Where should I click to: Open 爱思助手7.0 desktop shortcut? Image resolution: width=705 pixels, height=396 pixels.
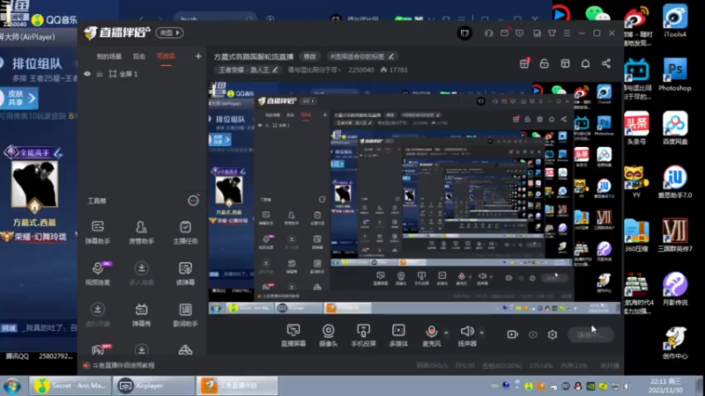point(674,182)
